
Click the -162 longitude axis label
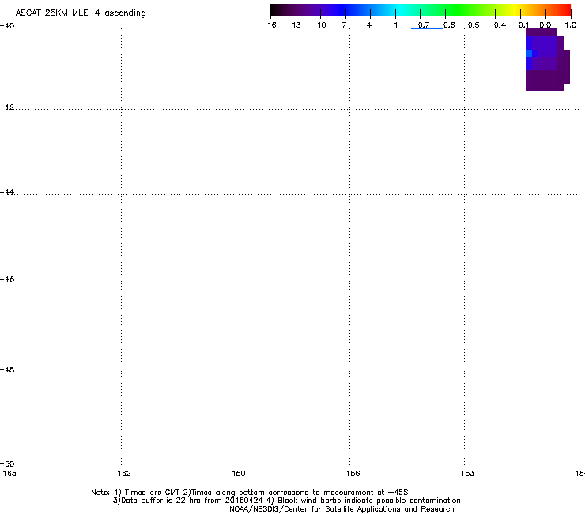(121, 474)
